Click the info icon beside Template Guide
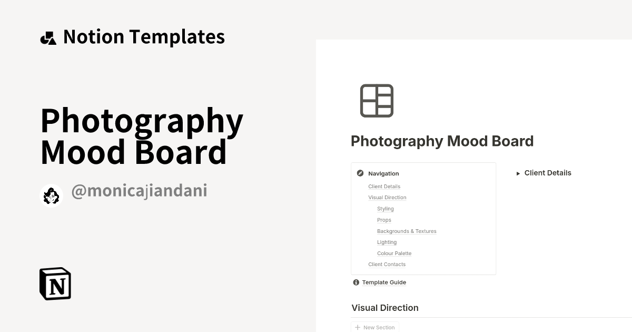This screenshot has width=632, height=332. [356, 282]
